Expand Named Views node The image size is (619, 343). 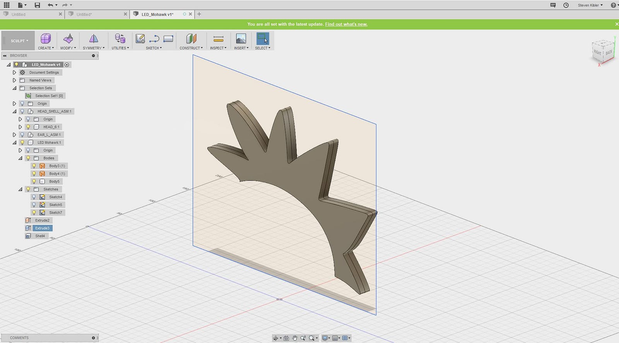coord(14,80)
